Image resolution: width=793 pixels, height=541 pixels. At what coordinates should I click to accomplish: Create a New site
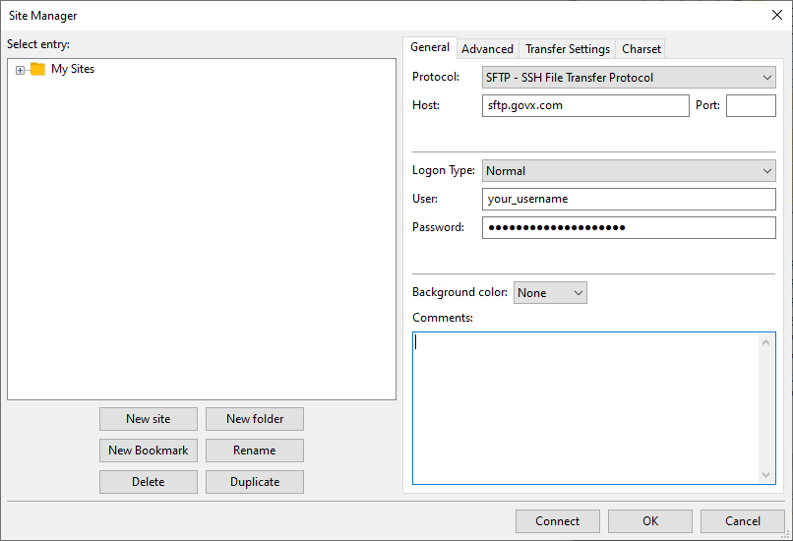pyautogui.click(x=149, y=419)
